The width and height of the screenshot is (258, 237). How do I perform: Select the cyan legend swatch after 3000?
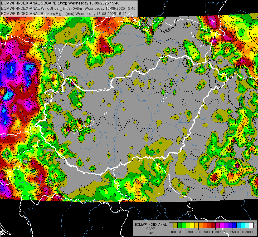point(243,225)
